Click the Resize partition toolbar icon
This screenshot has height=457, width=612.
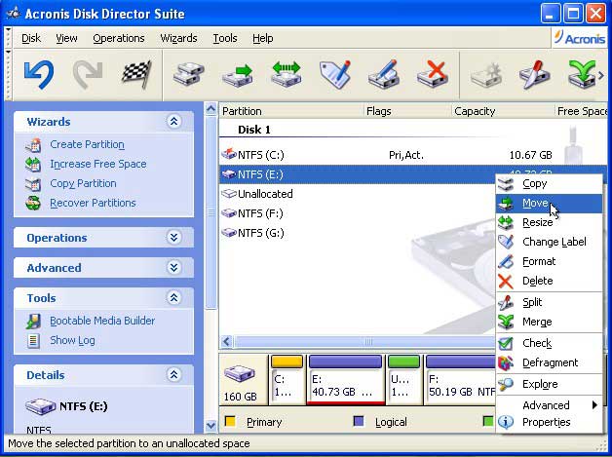pyautogui.click(x=287, y=74)
